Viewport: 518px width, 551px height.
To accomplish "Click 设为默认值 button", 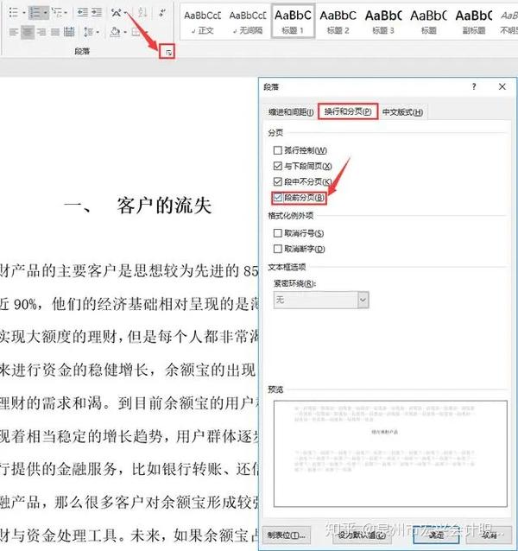I will pyautogui.click(x=362, y=535).
